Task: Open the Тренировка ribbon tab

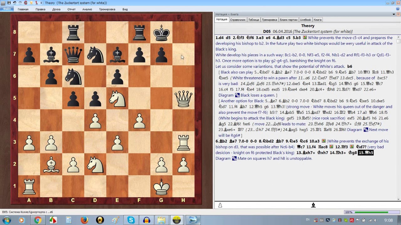Action: pyautogui.click(x=107, y=9)
